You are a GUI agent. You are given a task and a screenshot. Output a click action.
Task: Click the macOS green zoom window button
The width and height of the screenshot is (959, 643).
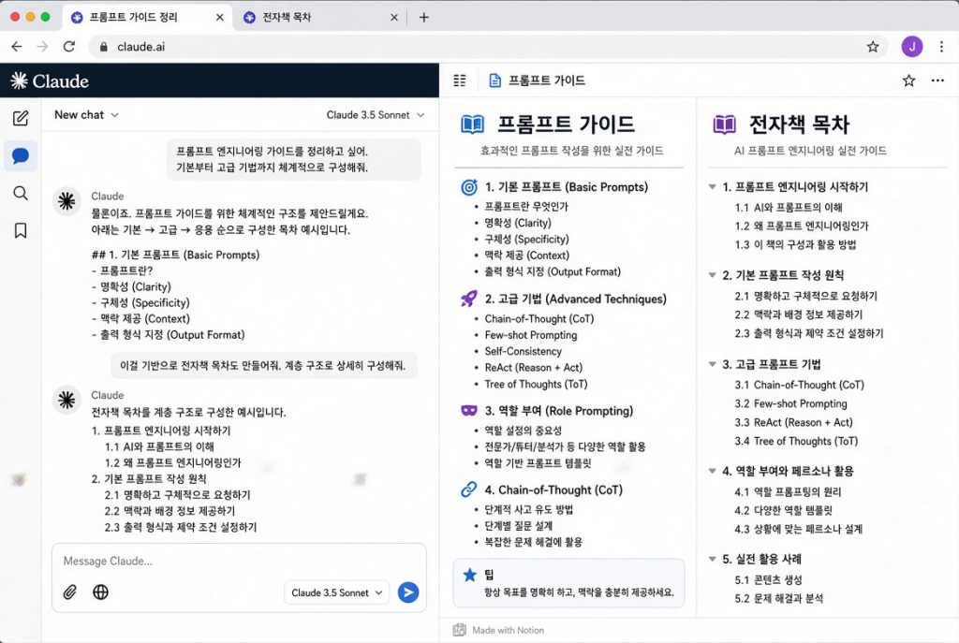pyautogui.click(x=45, y=17)
